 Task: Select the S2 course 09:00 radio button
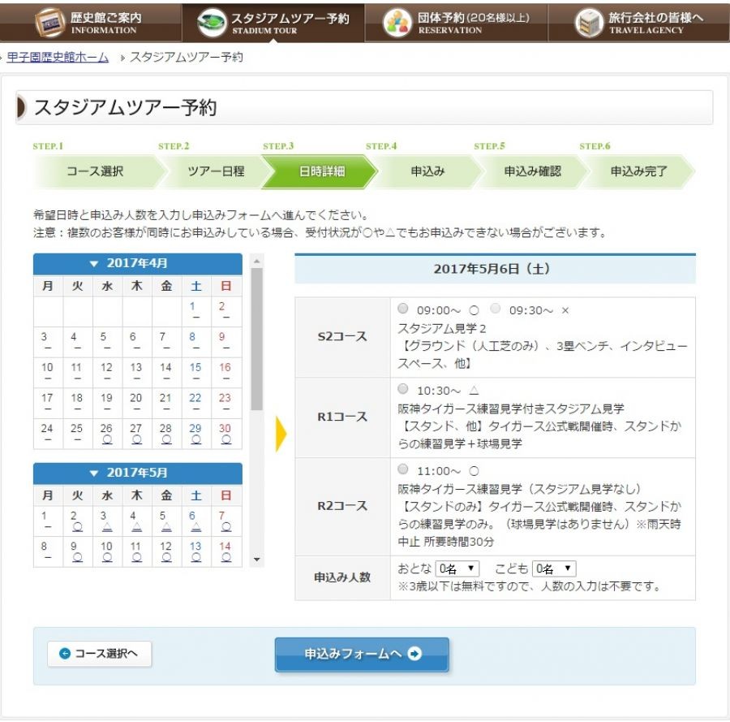403,309
